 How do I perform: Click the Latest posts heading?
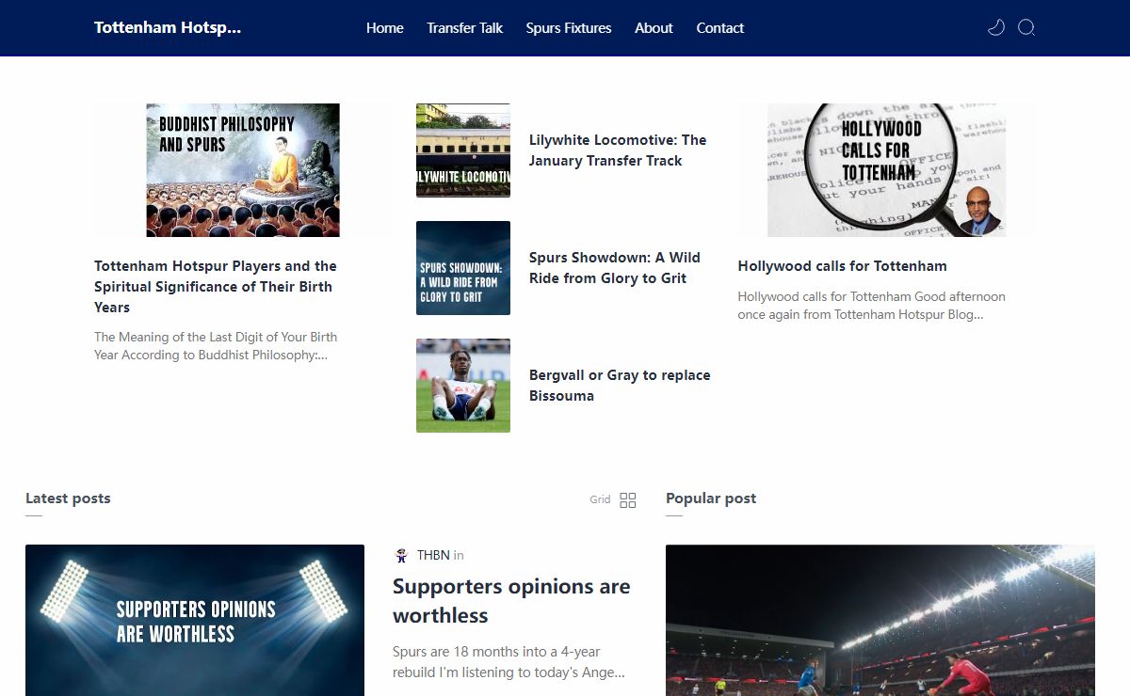click(68, 498)
